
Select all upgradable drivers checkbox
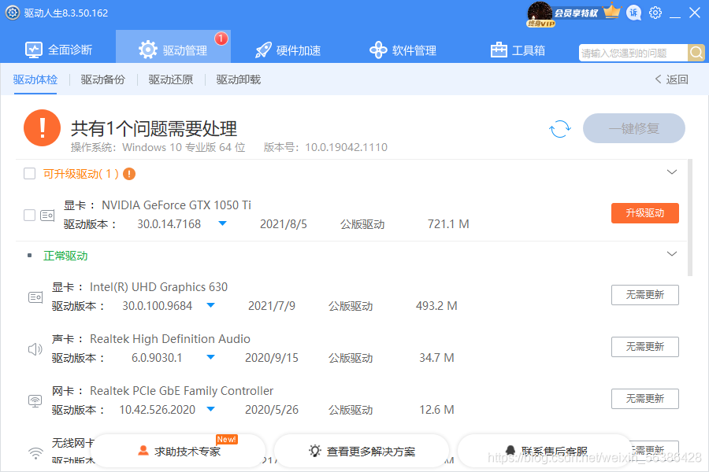29,173
